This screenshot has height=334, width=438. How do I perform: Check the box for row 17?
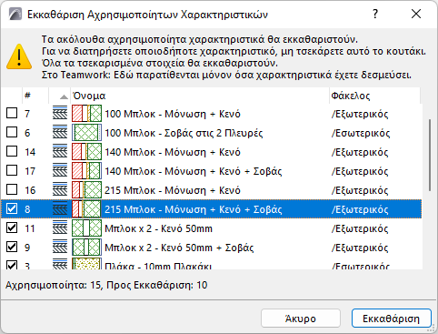[x=12, y=171]
